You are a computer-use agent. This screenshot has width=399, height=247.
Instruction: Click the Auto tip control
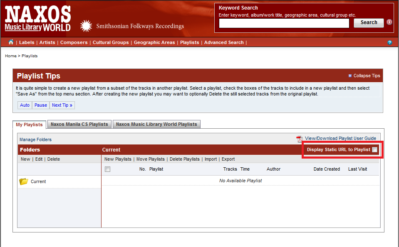point(25,105)
